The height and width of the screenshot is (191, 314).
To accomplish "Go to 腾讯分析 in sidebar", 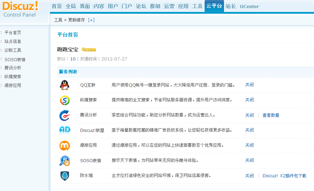I will coord(13,68).
